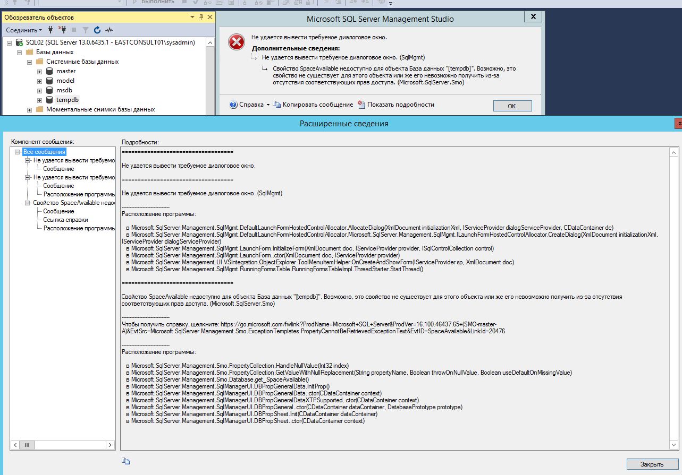Expand the model database node
This screenshot has height=475, width=682.
point(39,81)
